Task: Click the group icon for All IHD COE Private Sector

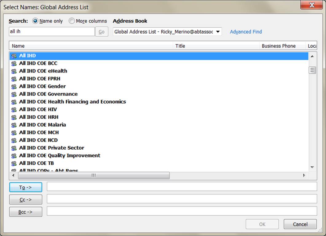Action: click(14, 148)
